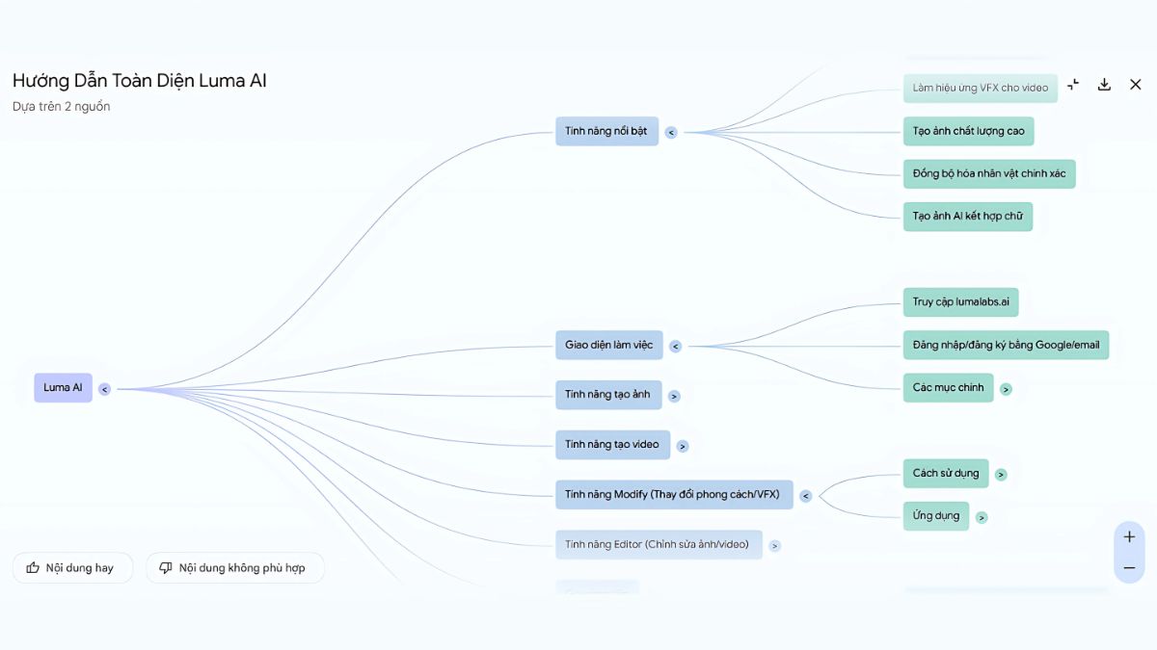
Task: Open the Tạo ảnh AI kết hợp chữ node
Action: (x=968, y=217)
